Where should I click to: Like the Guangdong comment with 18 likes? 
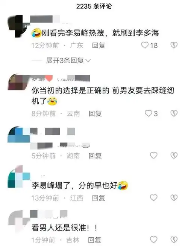click(x=145, y=45)
